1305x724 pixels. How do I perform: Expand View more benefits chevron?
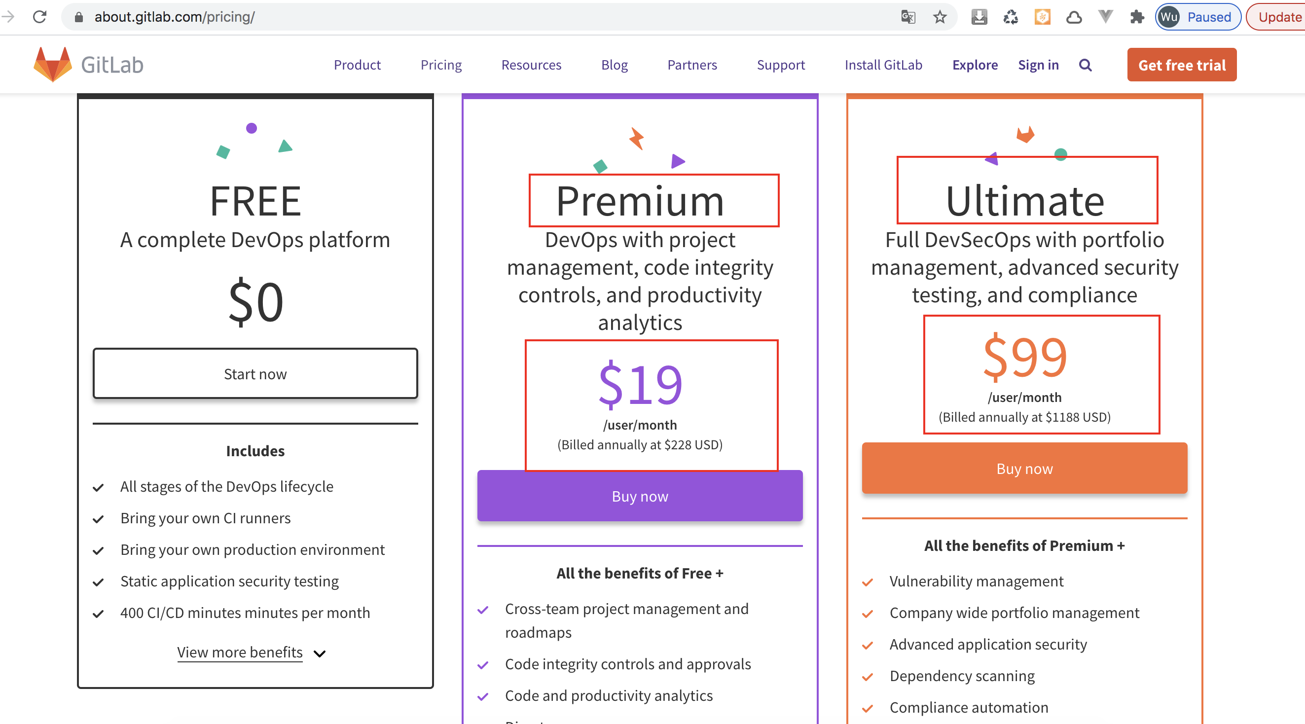click(x=320, y=653)
